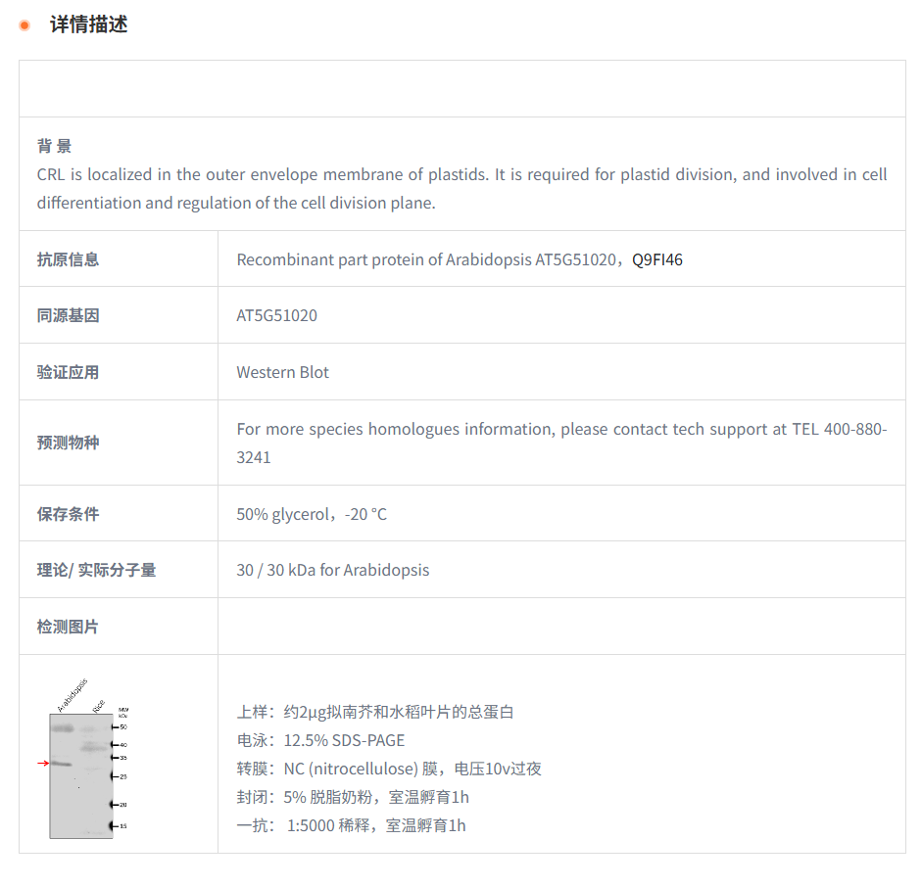Click the 15 kDa marker on the blot
Image resolution: width=922 pixels, height=887 pixels.
(122, 826)
